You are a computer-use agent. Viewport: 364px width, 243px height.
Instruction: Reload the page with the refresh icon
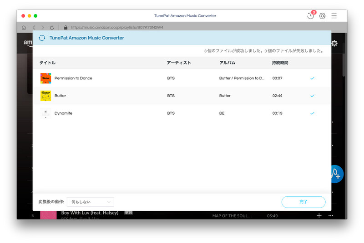(52, 28)
